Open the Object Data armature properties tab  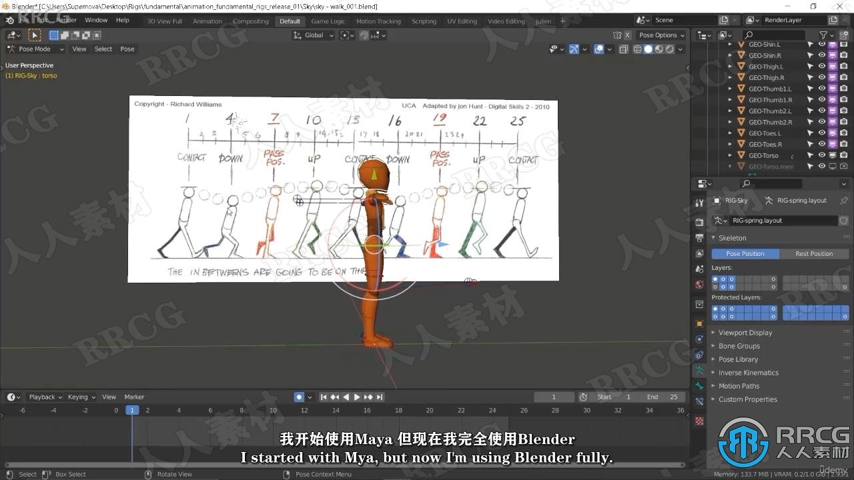point(699,370)
